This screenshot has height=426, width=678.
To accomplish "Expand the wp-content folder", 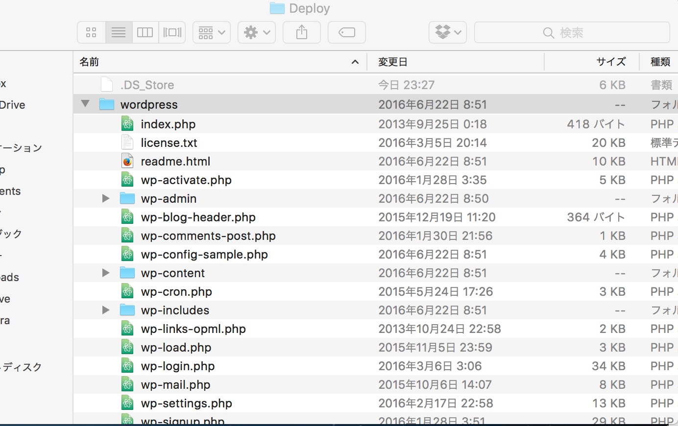I will (x=105, y=273).
